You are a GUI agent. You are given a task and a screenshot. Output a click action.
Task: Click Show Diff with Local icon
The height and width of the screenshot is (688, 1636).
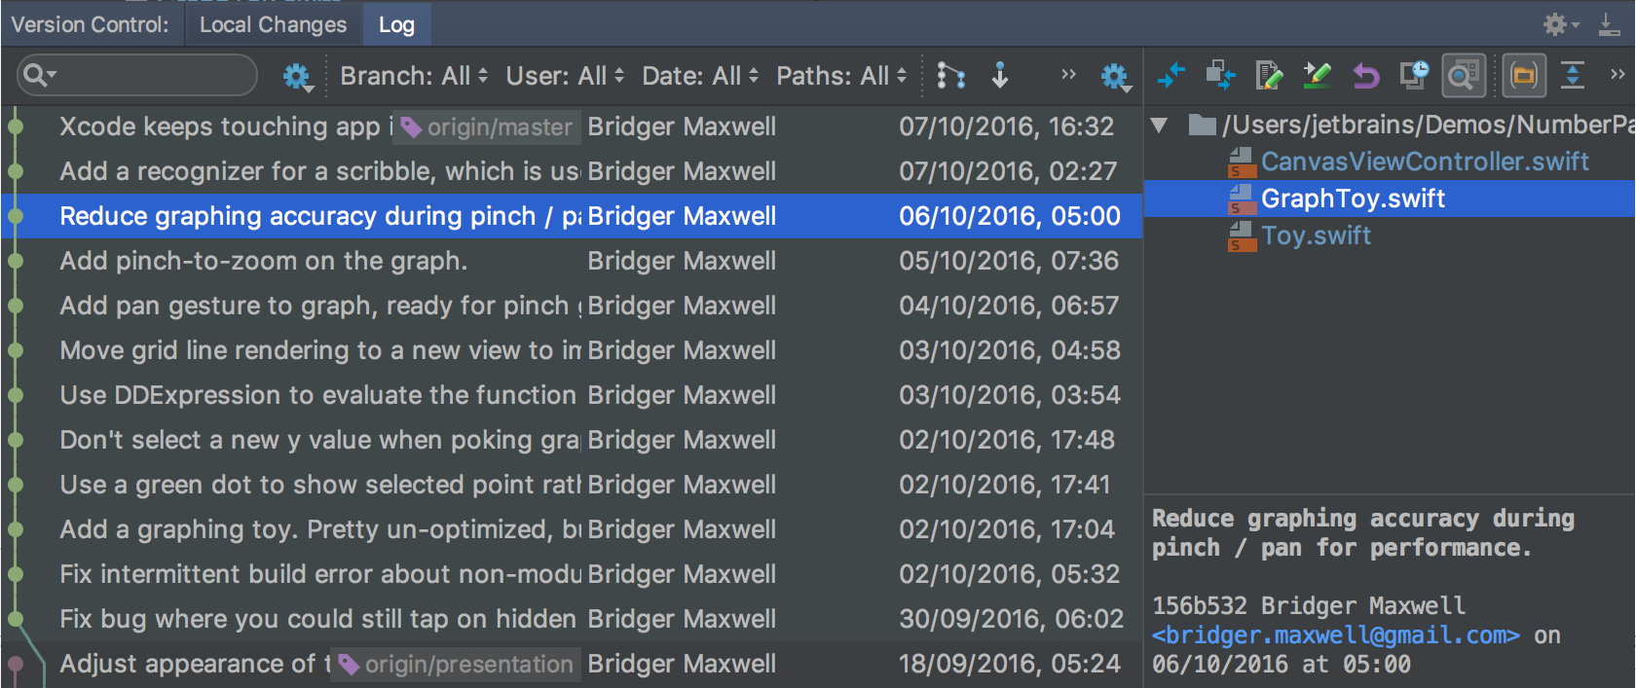(x=1219, y=75)
